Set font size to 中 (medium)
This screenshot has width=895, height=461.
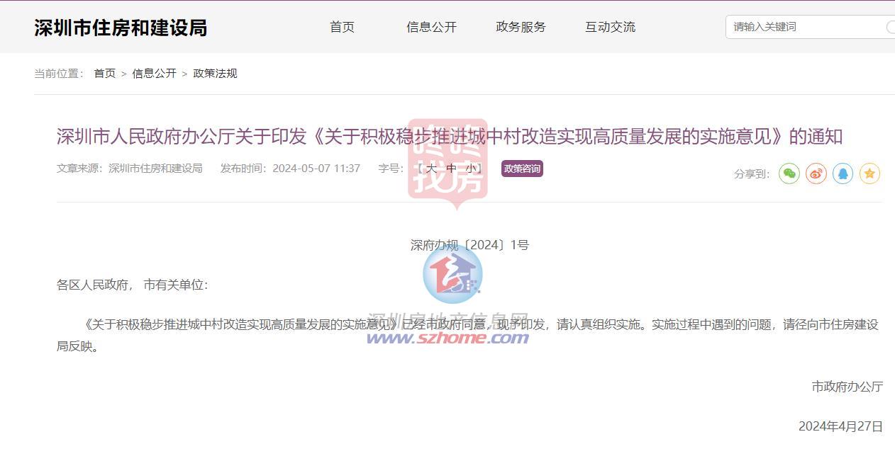(x=451, y=169)
